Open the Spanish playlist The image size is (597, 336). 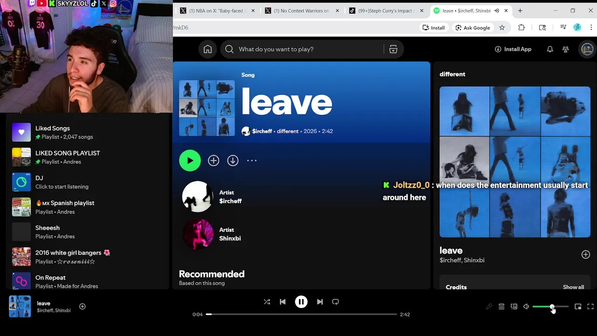pos(87,207)
